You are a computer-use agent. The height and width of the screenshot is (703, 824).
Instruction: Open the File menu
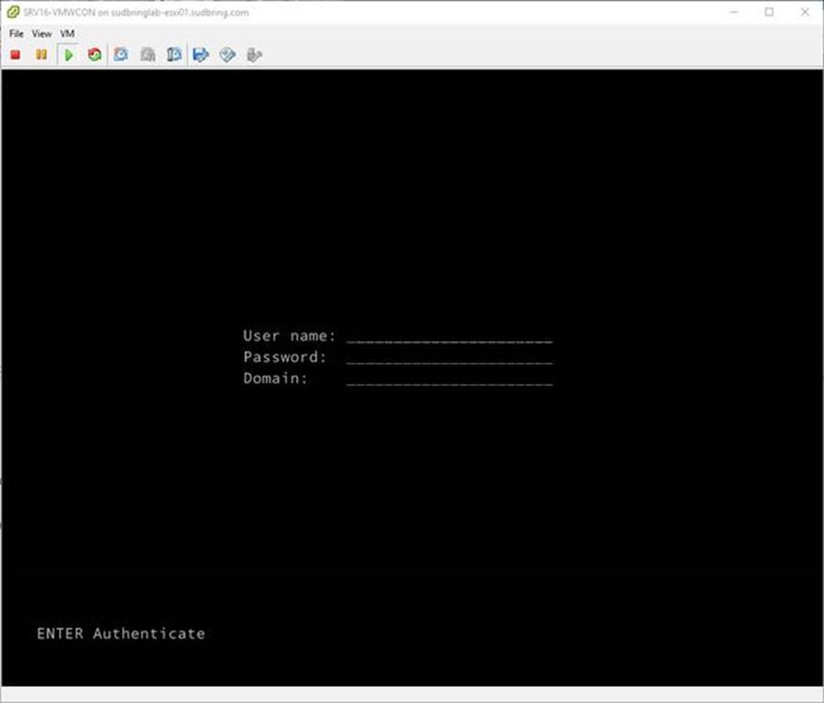16,34
